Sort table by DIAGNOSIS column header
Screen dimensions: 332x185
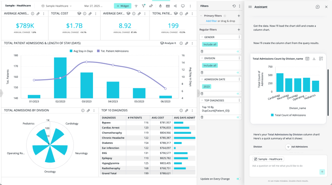click(x=113, y=118)
